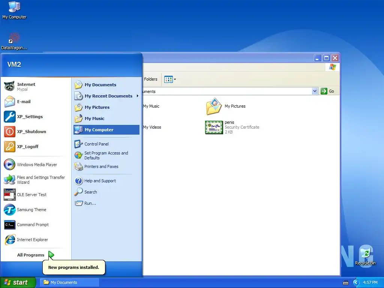This screenshot has height=288, width=384.
Task: Click the New programs installed balloon
Action: click(x=74, y=267)
